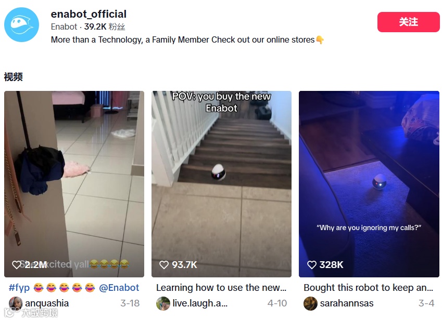Open the @Enabot mention link
Image resolution: width=442 pixels, height=321 pixels.
(119, 288)
